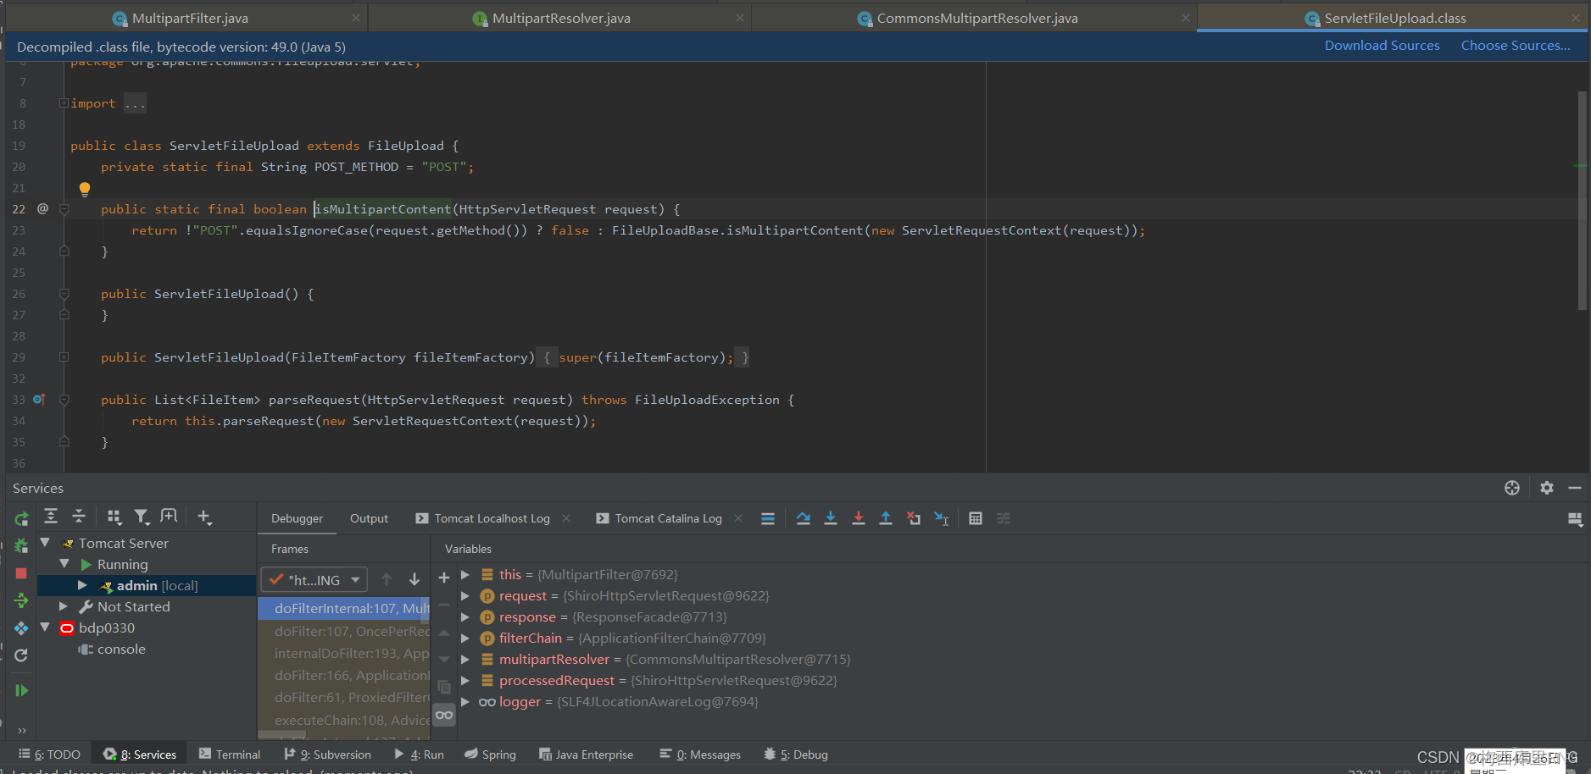Image resolution: width=1591 pixels, height=774 pixels.
Task: Open the 5: Debug tool window
Action: click(x=795, y=755)
